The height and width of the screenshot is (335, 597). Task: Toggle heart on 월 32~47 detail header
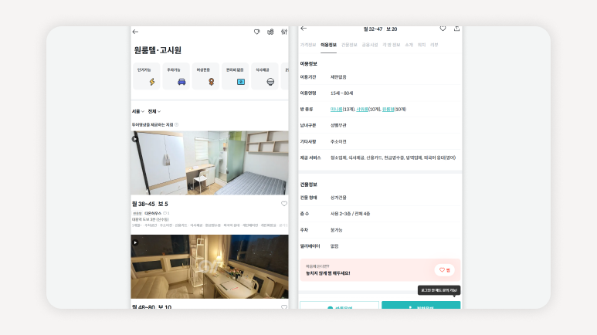pos(443,29)
